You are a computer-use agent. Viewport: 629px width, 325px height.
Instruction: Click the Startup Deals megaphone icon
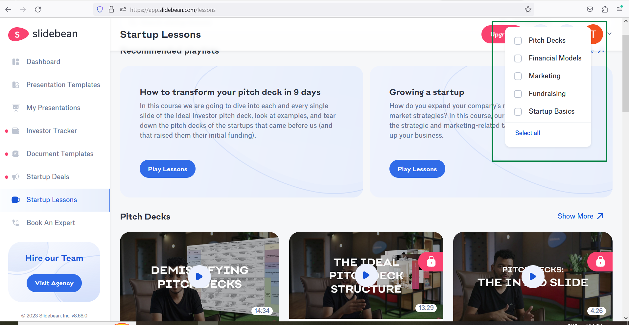(x=15, y=177)
